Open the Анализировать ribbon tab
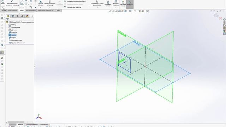 pos(31,11)
